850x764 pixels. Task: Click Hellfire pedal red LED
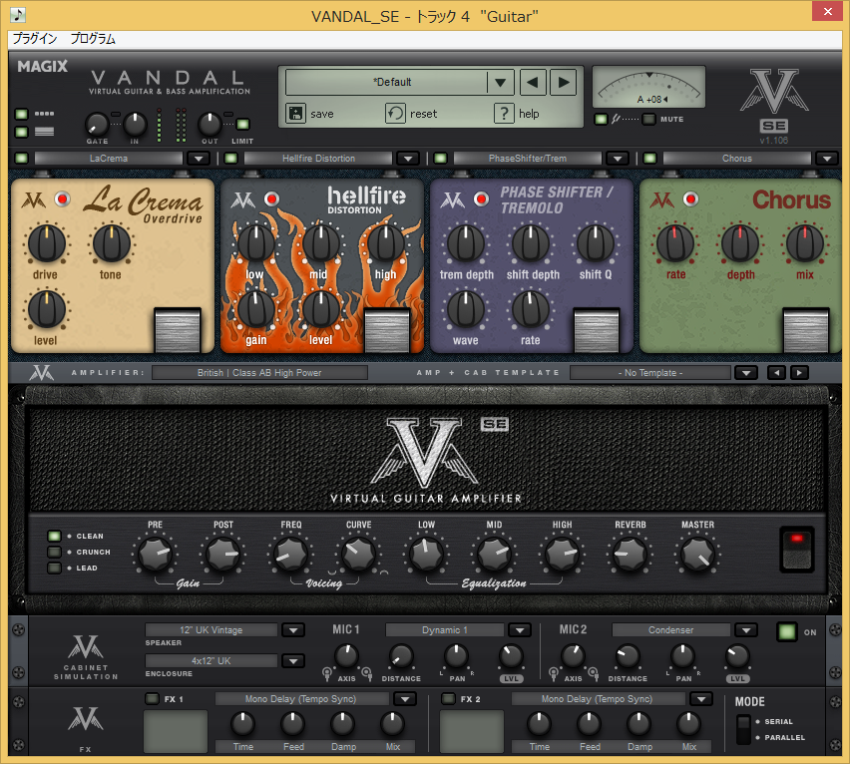coord(271,198)
